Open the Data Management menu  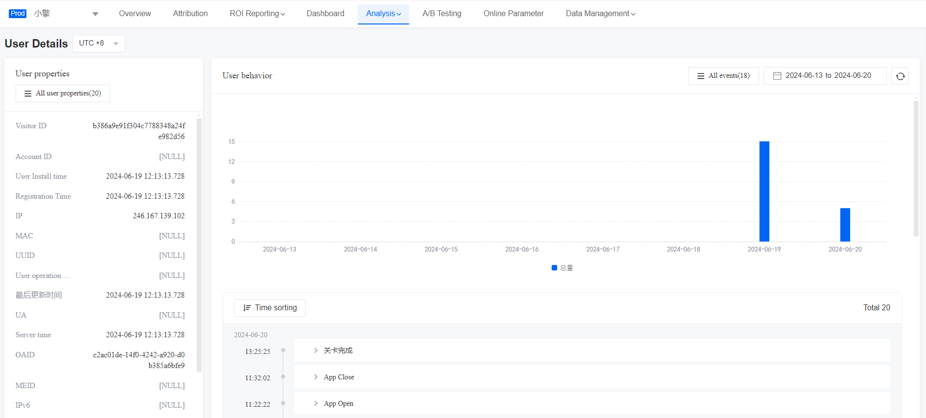[600, 14]
